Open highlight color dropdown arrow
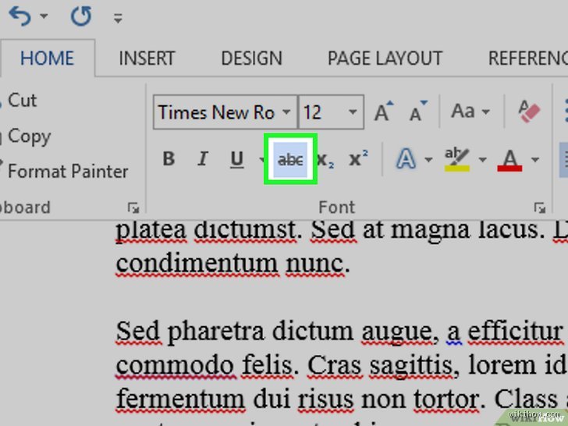This screenshot has height=426, width=568. coord(482,159)
